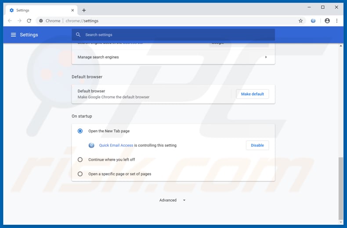Reload the settings page
347x228 pixels.
[29, 21]
